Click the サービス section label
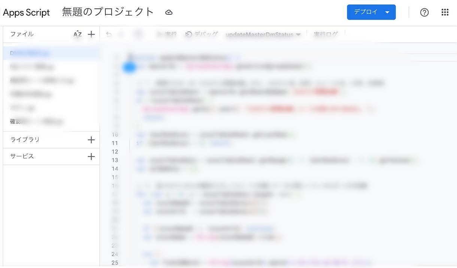 click(x=22, y=156)
